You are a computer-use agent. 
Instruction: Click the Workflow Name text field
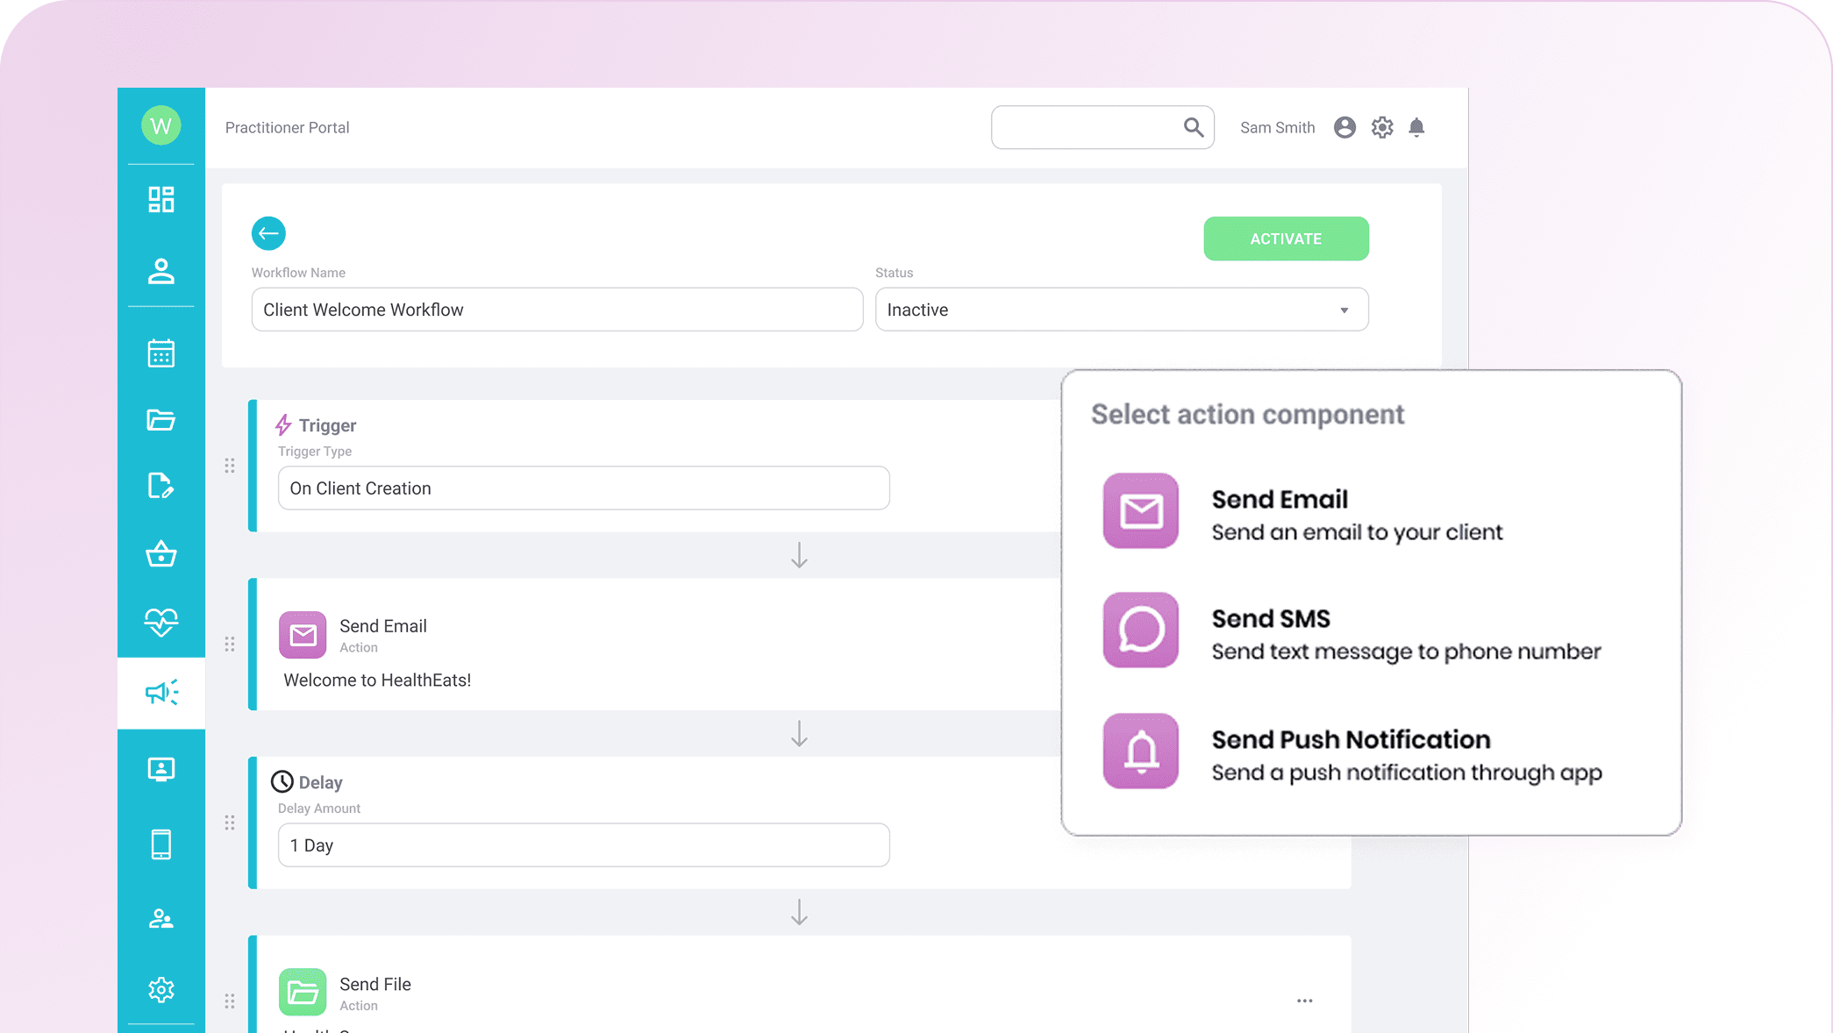tap(557, 310)
